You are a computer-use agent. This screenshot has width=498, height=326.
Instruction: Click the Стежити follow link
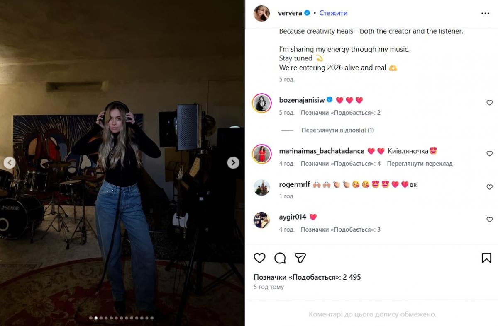333,13
